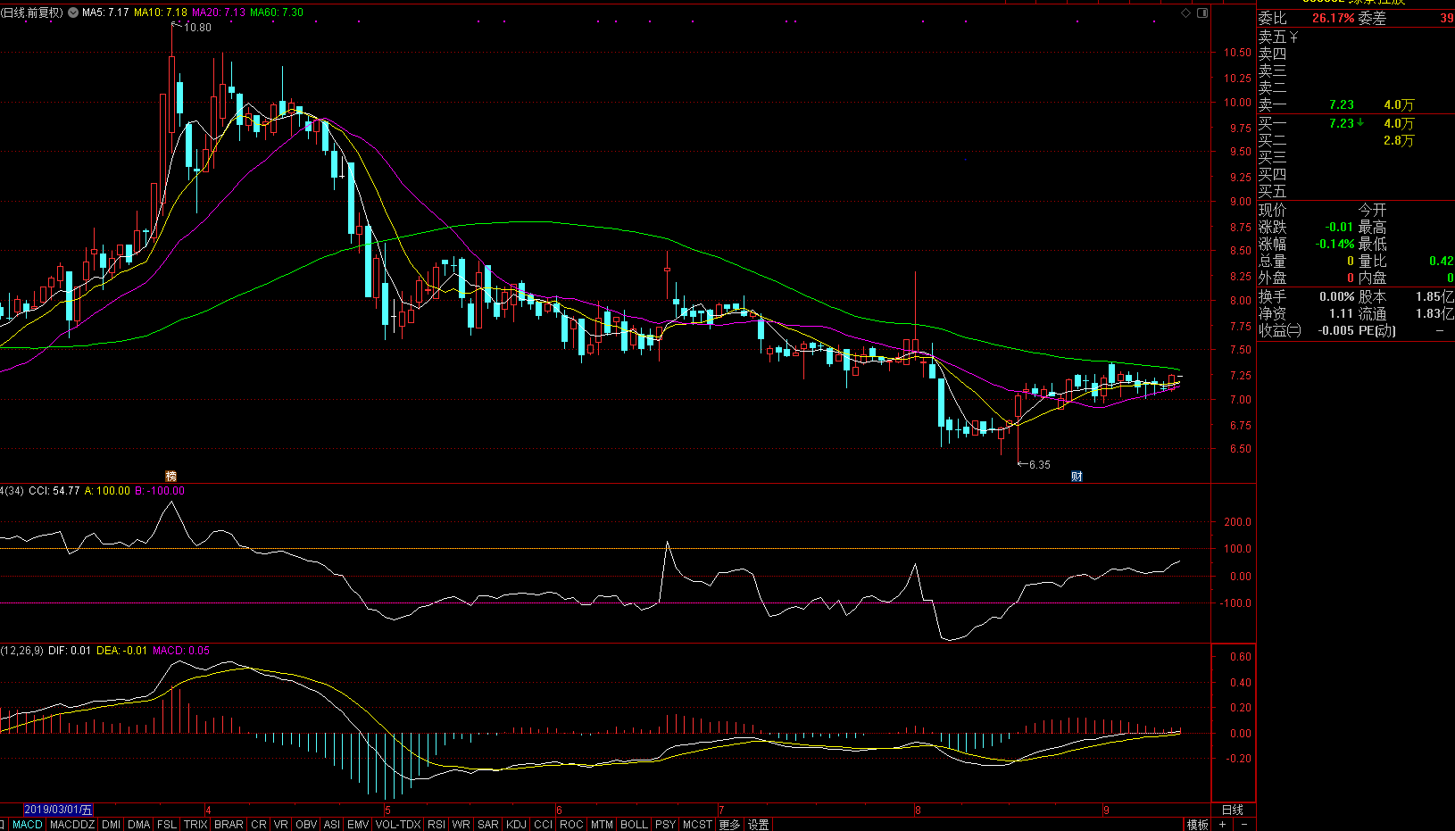Click the minus zoom-out button

1244,825
